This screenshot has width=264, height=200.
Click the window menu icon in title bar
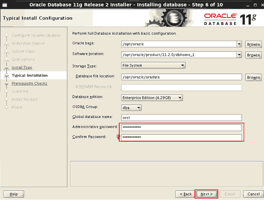point(5,5)
